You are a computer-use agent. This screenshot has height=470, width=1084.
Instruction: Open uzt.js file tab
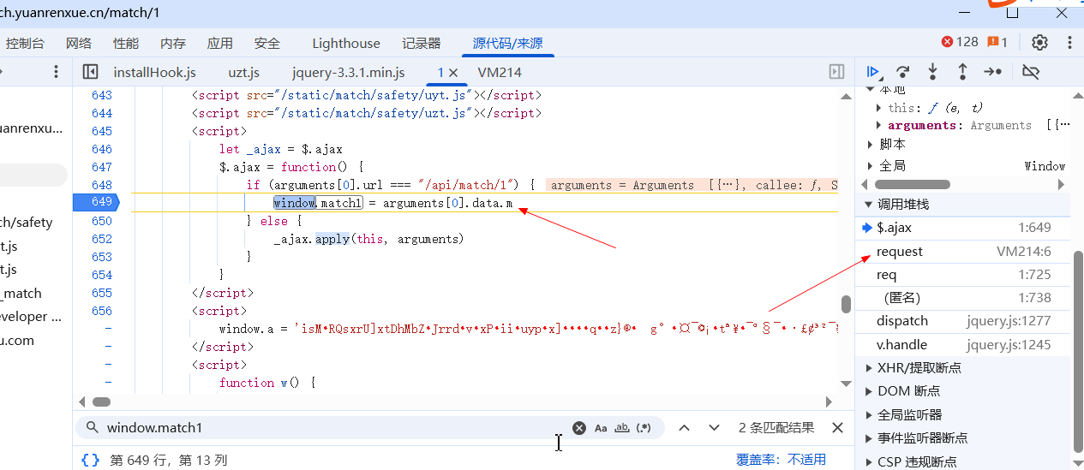coord(244,73)
